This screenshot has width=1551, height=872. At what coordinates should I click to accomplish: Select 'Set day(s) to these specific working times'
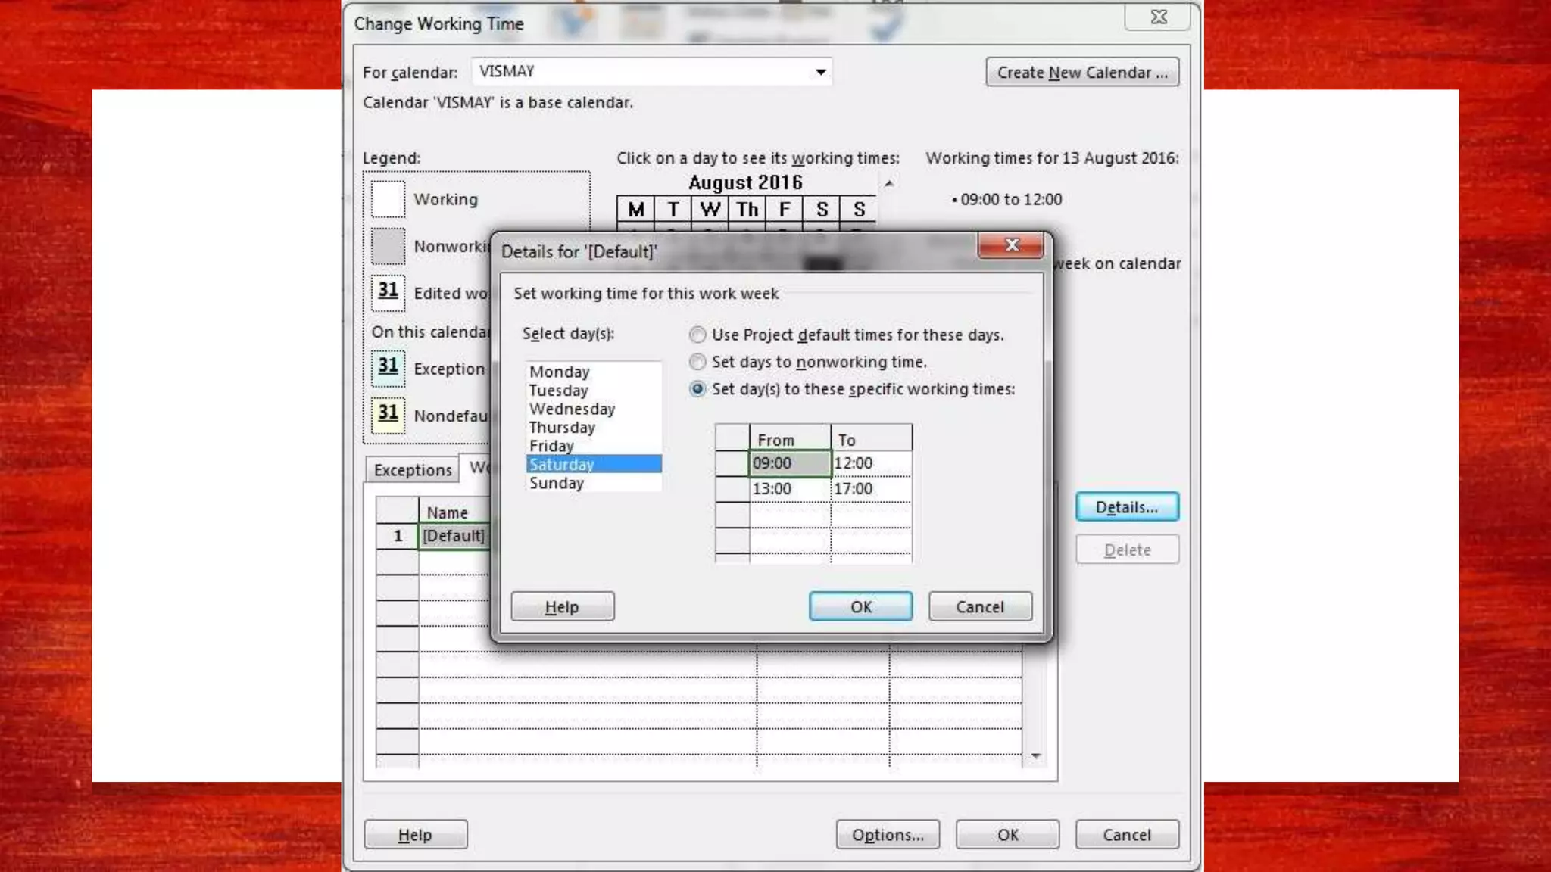(x=697, y=389)
